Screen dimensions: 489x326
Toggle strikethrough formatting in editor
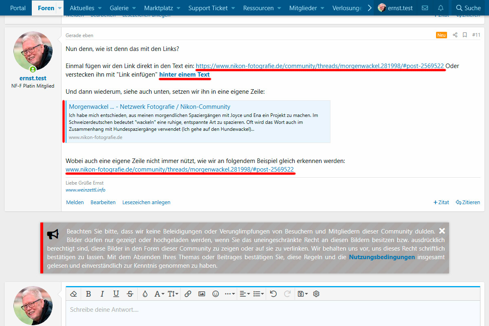click(130, 294)
